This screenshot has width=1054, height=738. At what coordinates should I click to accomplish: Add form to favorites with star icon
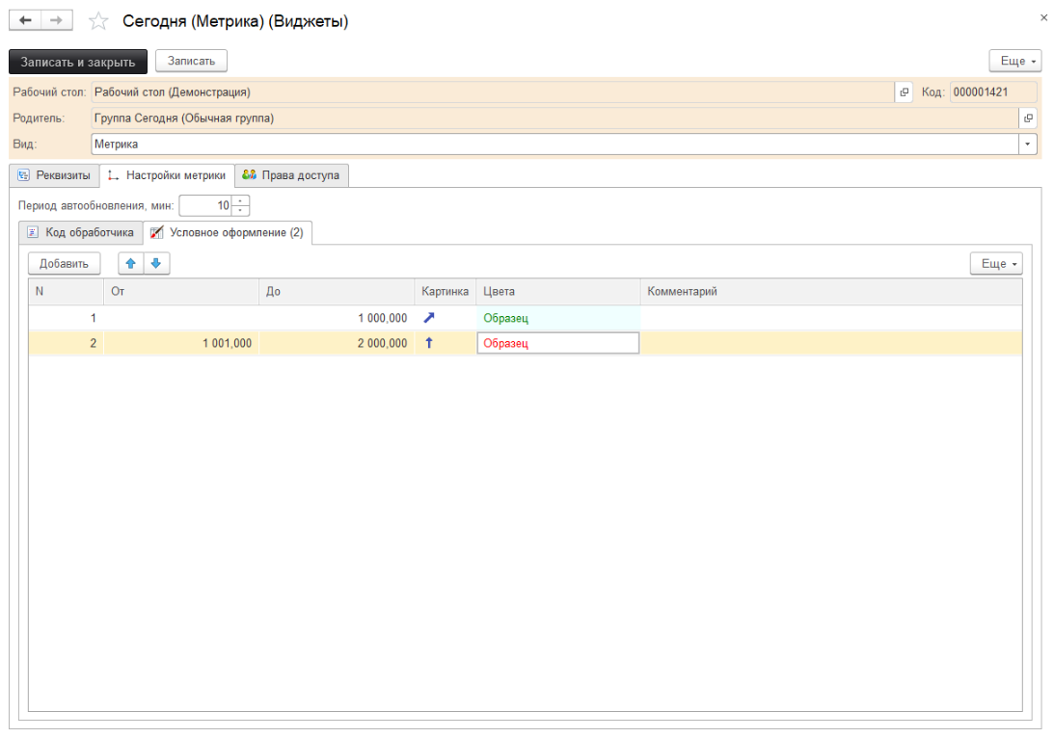point(97,21)
